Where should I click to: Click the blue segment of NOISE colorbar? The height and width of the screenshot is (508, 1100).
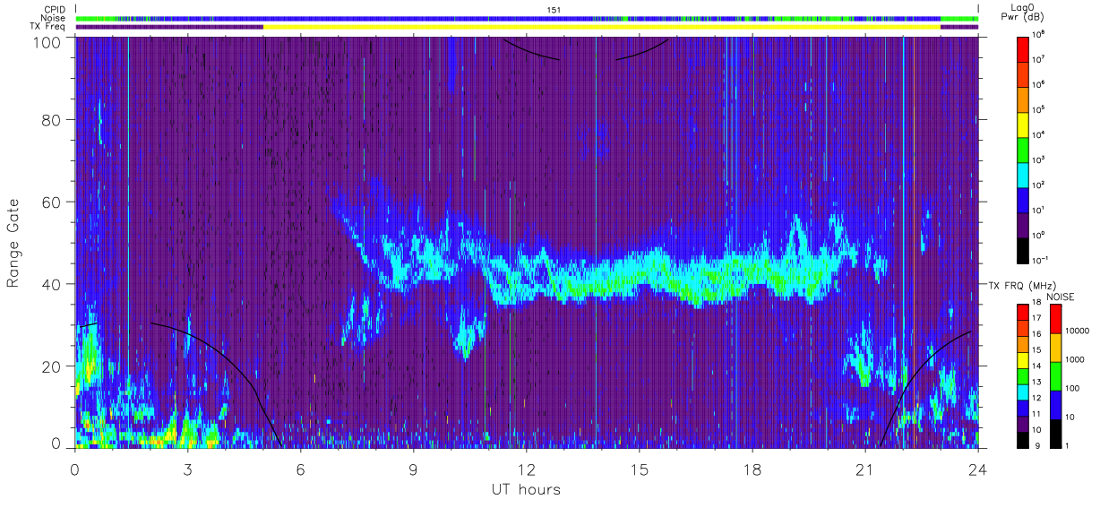coord(1055,405)
